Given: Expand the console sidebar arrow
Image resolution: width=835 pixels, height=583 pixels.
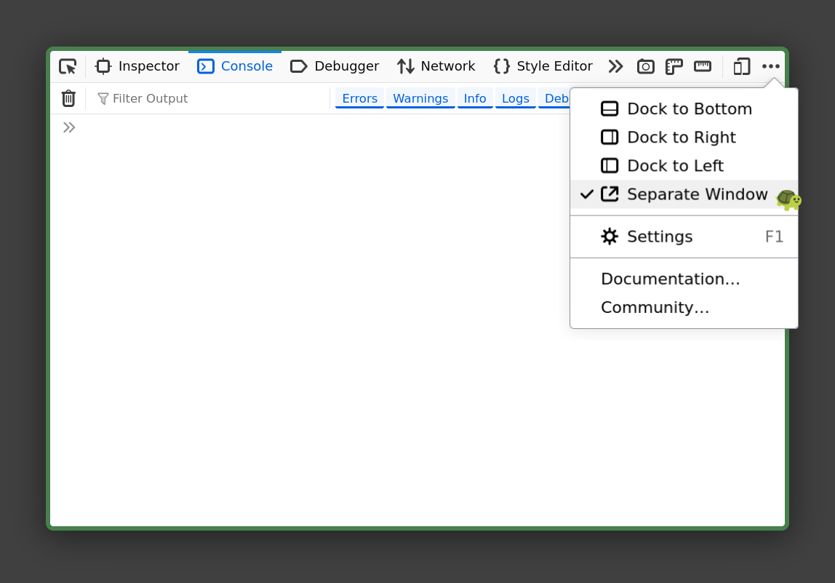Looking at the screenshot, I should coord(68,127).
